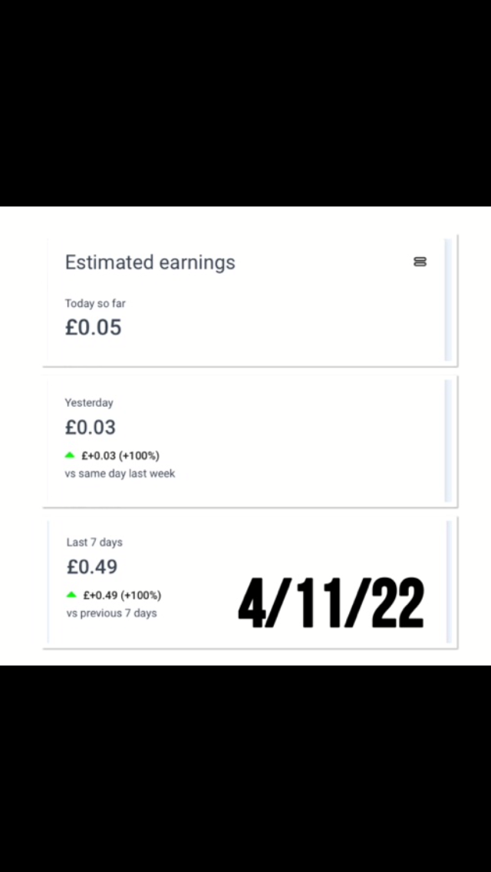Click the pound sign in £0.49
The height and width of the screenshot is (872, 491).
point(73,567)
